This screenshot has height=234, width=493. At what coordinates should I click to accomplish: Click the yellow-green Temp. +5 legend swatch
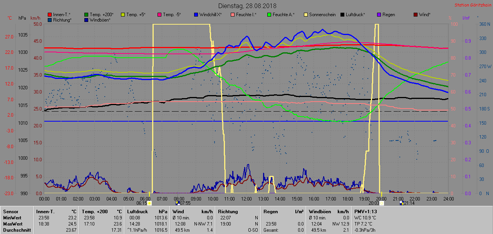123,15
